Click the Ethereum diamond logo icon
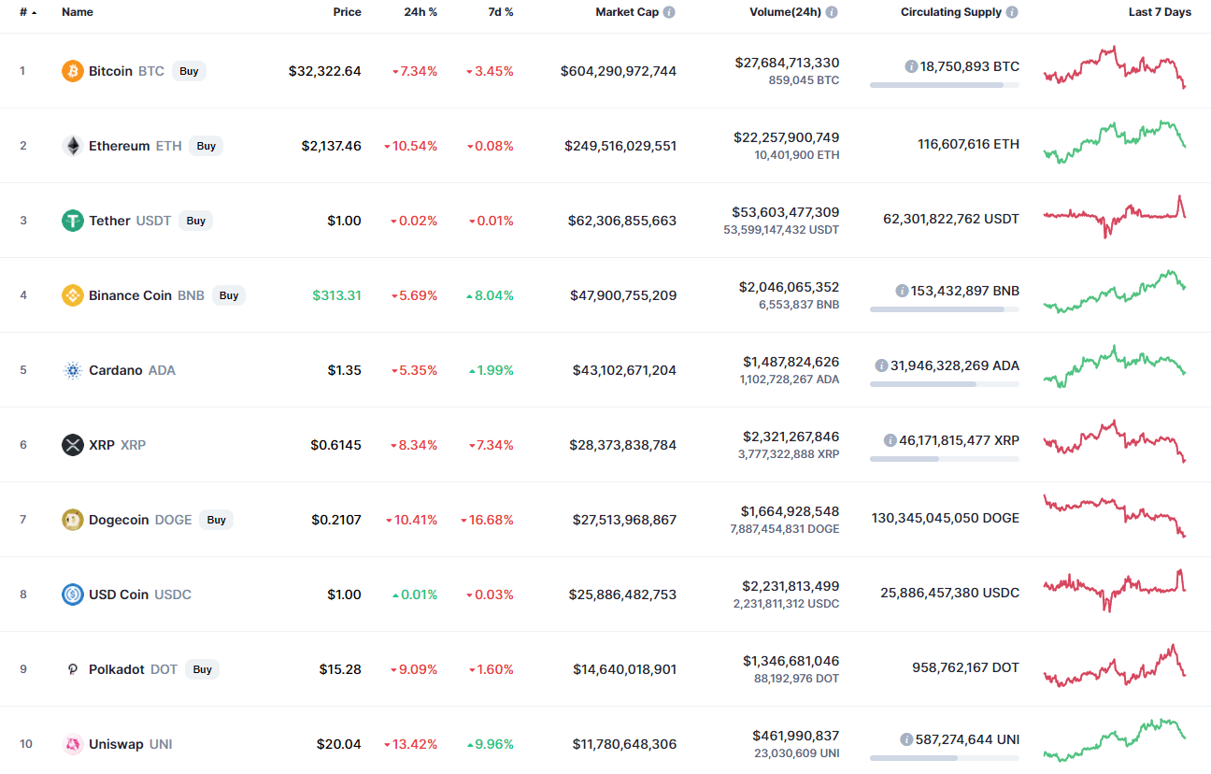Image resolution: width=1211 pixels, height=774 pixels. 72,146
